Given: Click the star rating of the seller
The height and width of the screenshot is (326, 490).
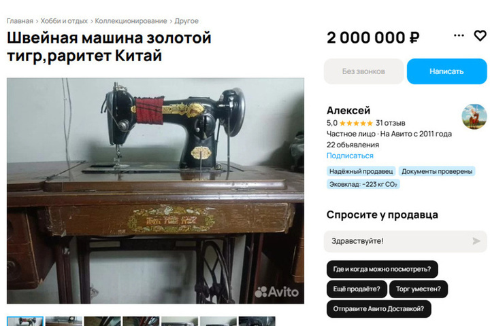Looking at the screenshot, I should 356,123.
